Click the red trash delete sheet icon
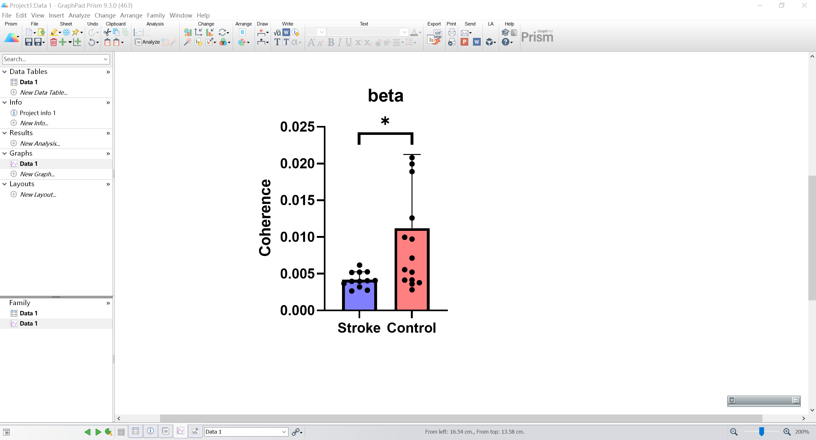The image size is (816, 440). point(54,42)
